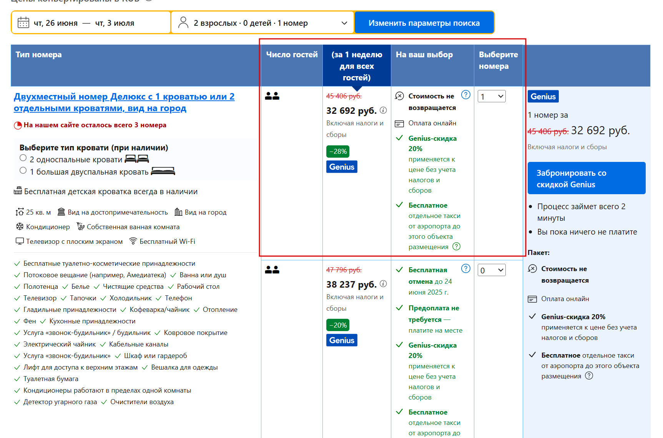Image resolution: width=663 pixels, height=438 pixels.
Task: Click the 'Выберите номера' column header
Action: pyautogui.click(x=498, y=60)
